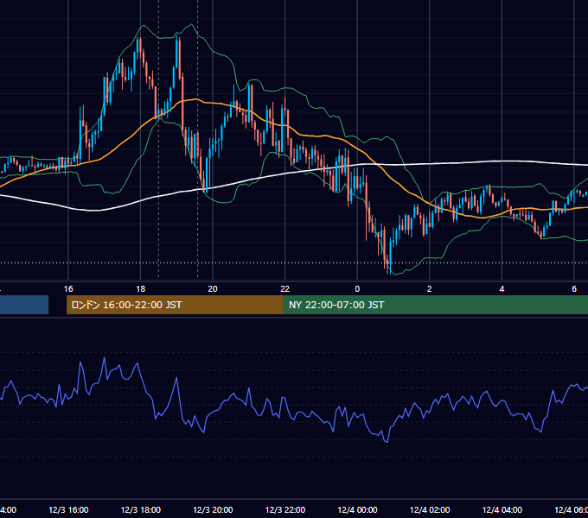Click hour label 4 on the upper axis

502,289
